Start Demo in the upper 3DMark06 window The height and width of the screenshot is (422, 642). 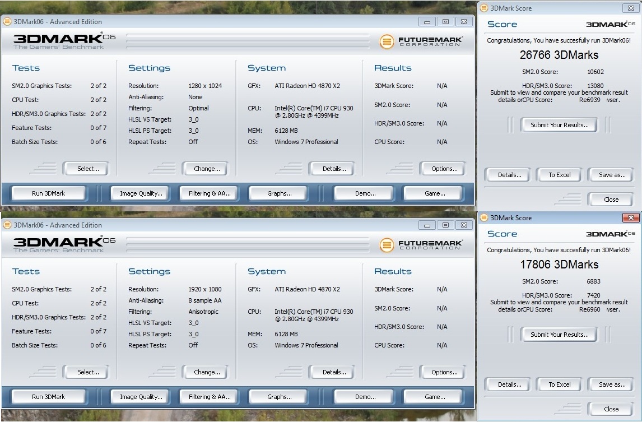click(365, 193)
